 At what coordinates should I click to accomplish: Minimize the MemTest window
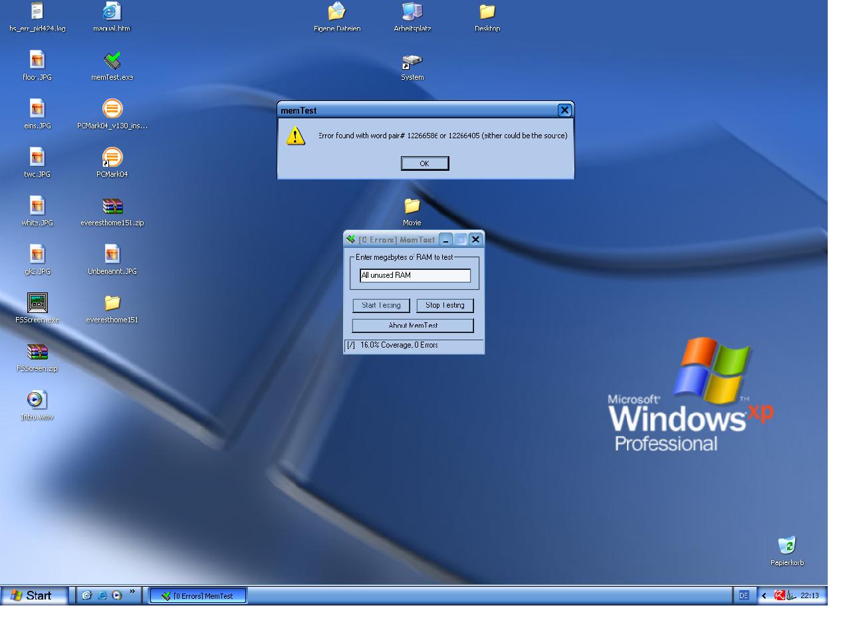point(446,240)
